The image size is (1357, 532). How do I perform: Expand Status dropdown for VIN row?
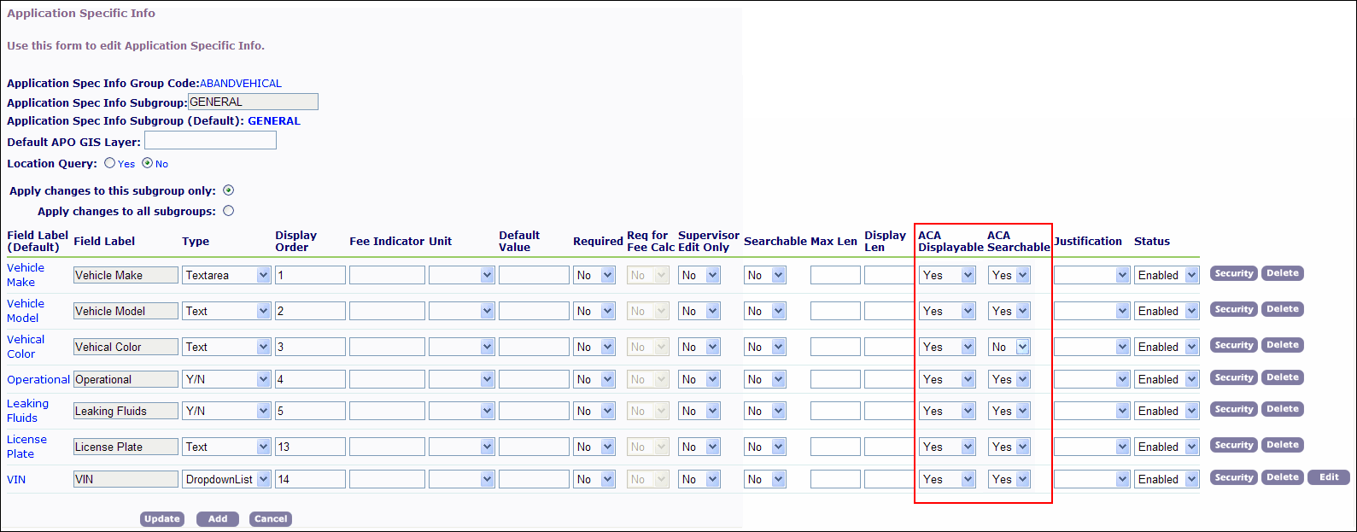coord(1167,479)
